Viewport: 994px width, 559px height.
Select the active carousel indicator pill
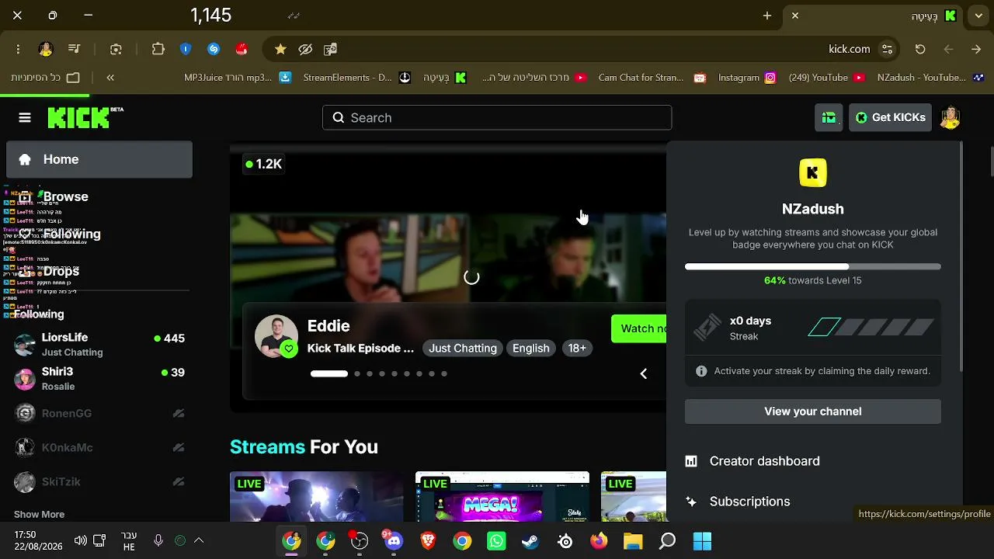[329, 373]
